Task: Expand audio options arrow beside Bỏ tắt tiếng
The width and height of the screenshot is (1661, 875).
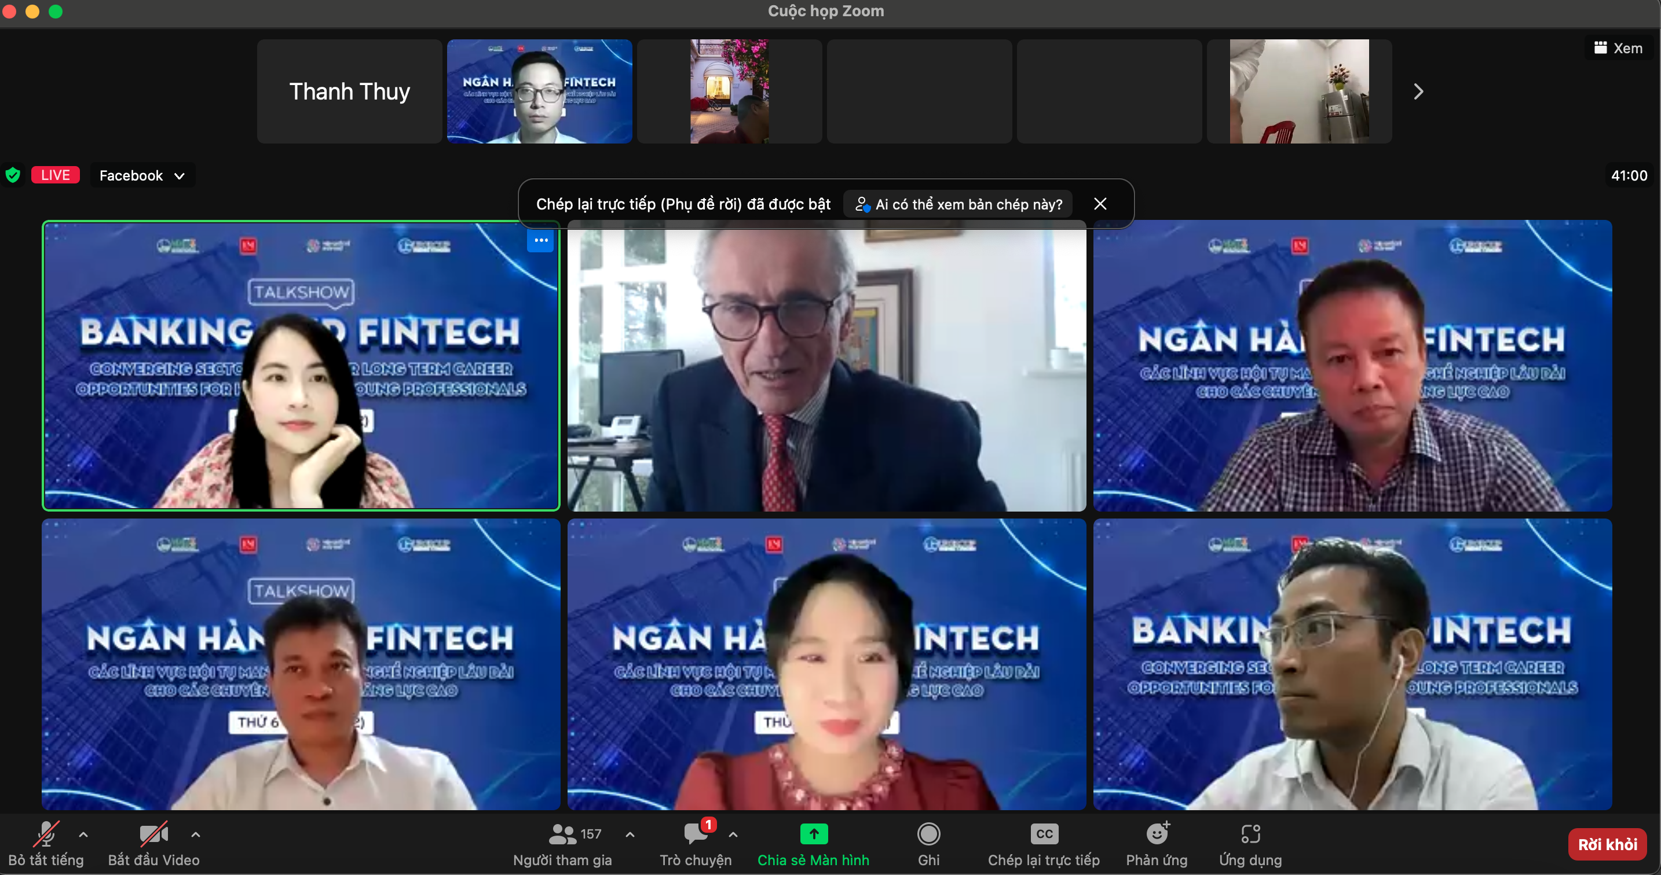Action: coord(83,834)
